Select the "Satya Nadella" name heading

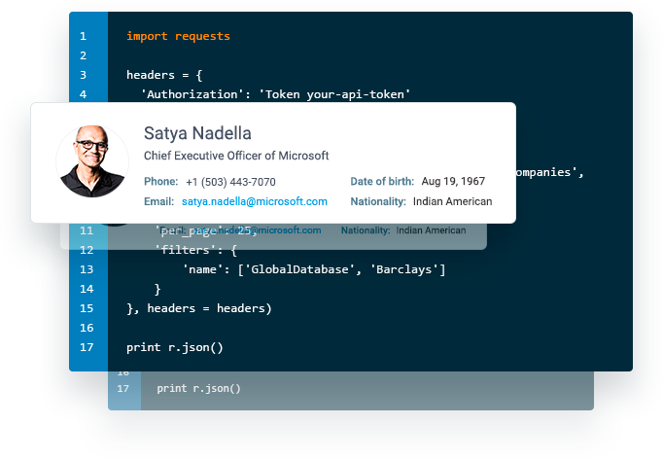pos(197,133)
